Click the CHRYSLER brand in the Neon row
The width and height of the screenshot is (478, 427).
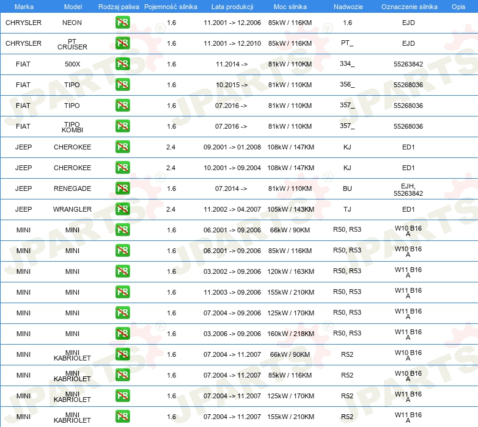pyautogui.click(x=23, y=23)
